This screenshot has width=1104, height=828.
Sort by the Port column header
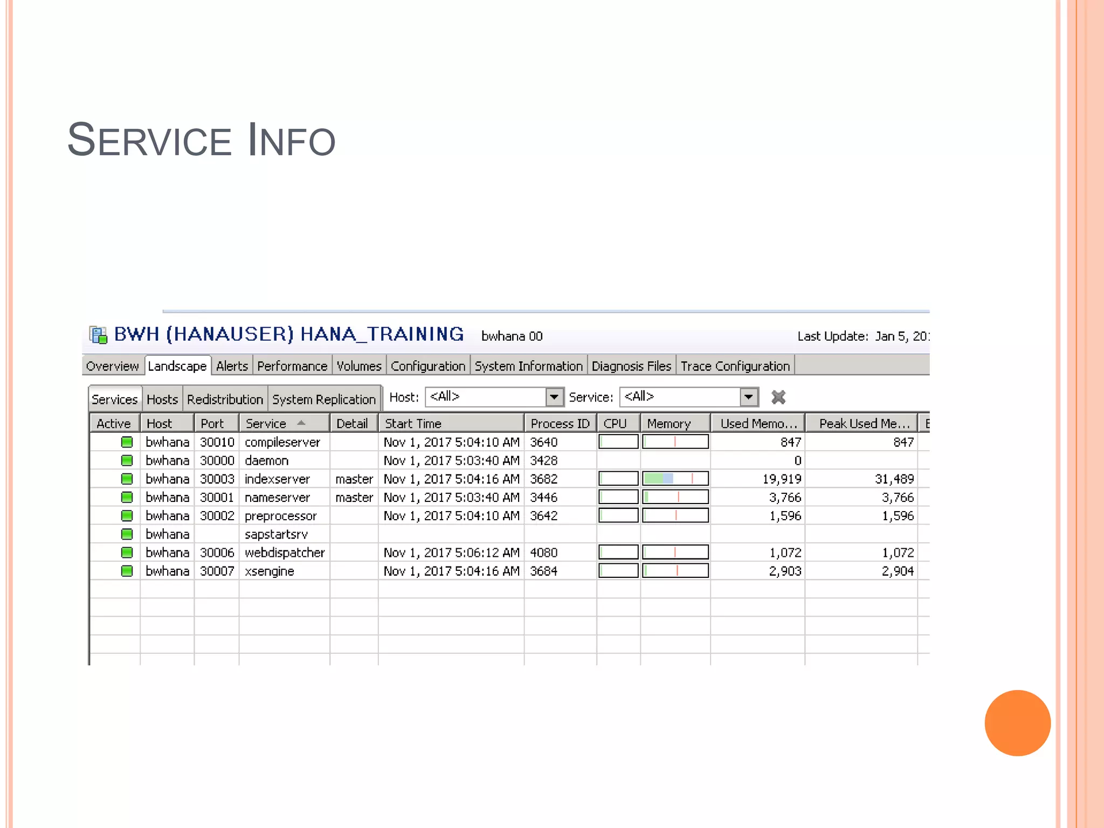(x=216, y=424)
